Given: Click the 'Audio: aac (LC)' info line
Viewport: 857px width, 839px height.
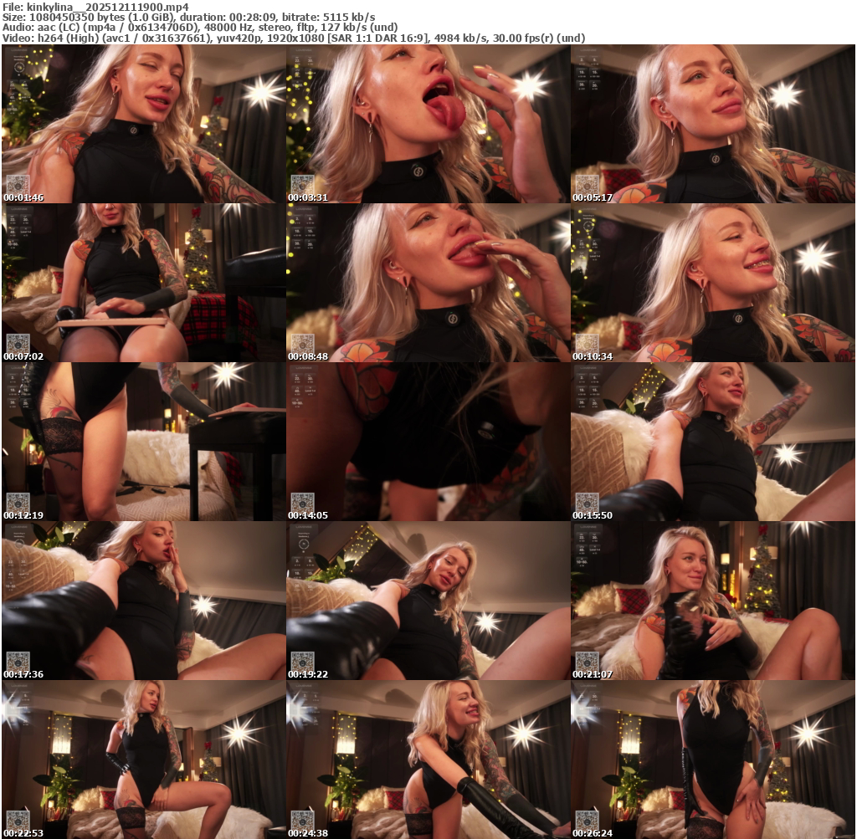Looking at the screenshot, I should (x=200, y=28).
